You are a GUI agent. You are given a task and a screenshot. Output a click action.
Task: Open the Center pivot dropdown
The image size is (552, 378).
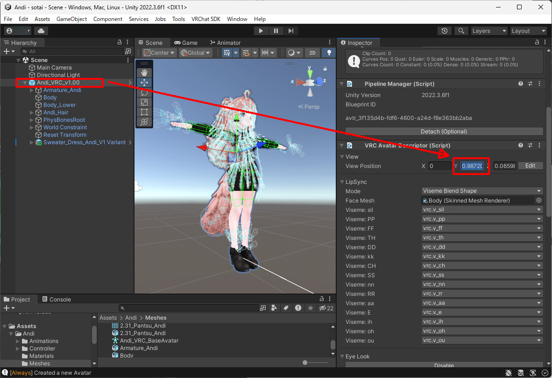[x=159, y=53]
